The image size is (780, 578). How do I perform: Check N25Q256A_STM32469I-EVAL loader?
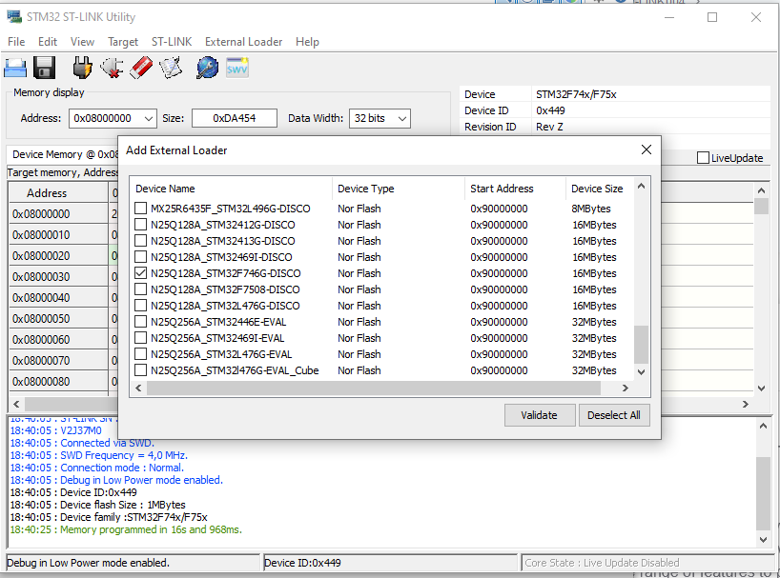[141, 338]
